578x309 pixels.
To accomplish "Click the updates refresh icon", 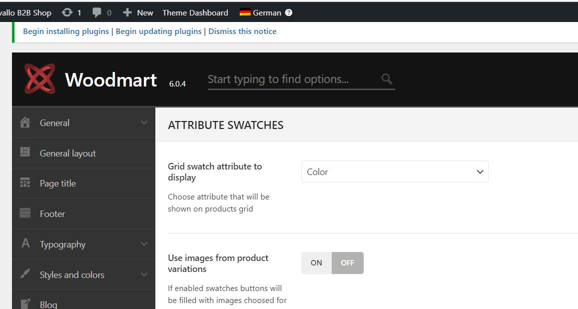I will pos(66,12).
